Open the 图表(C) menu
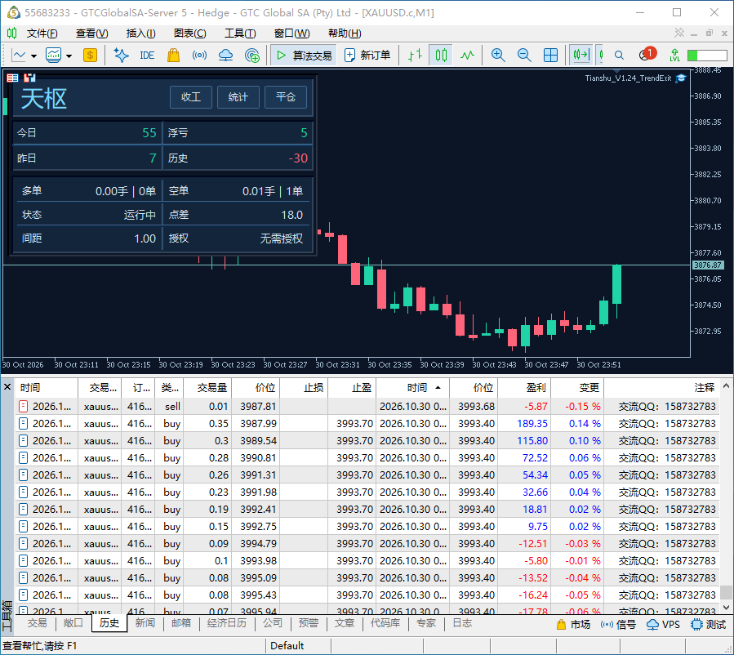 190,33
